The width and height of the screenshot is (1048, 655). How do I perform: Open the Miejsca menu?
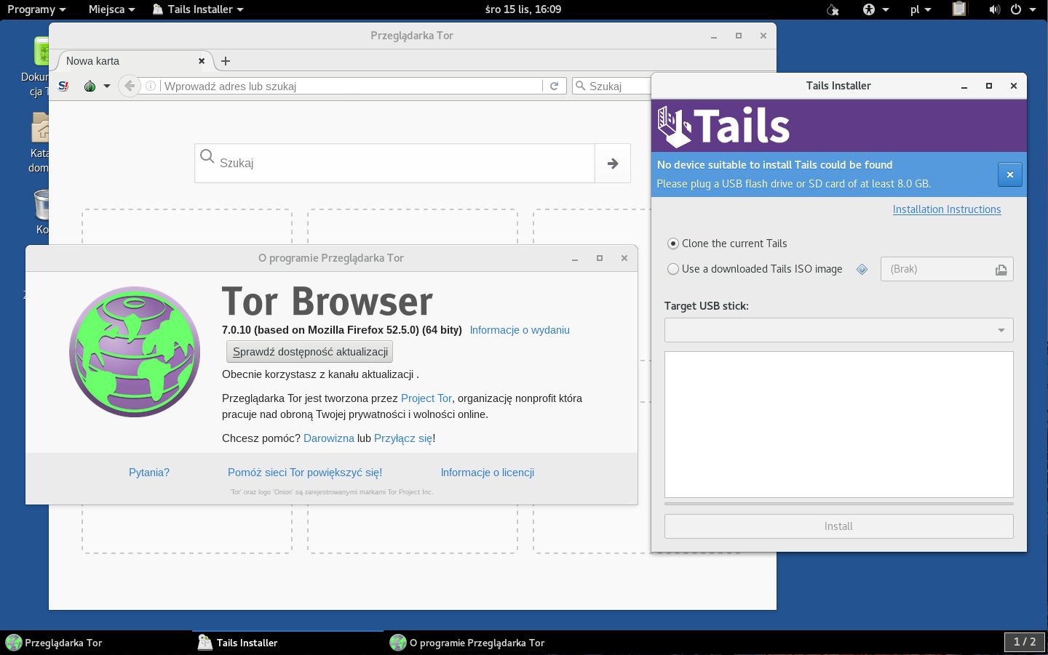[111, 9]
